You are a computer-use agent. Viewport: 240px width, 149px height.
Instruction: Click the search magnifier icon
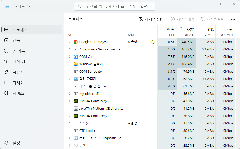pyautogui.click(x=79, y=6)
